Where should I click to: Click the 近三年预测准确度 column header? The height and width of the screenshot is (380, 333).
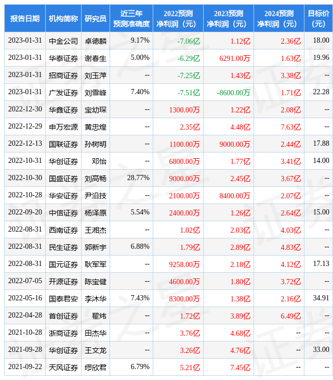coord(131,19)
